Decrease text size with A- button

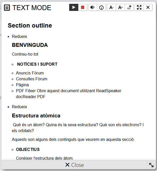pyautogui.click(x=111, y=7)
